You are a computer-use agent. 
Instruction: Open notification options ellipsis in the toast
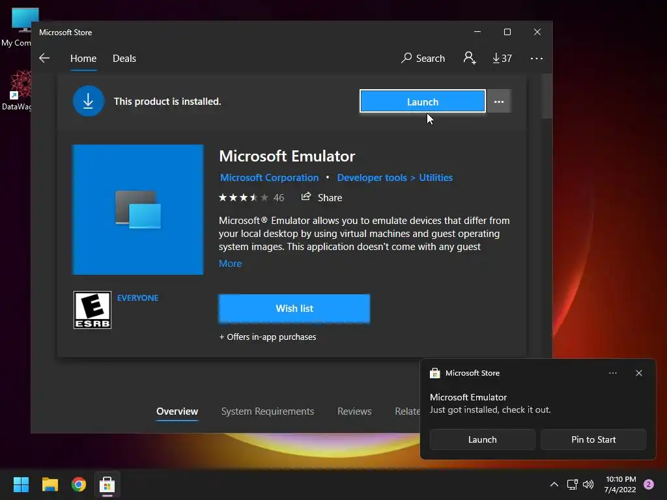point(613,373)
